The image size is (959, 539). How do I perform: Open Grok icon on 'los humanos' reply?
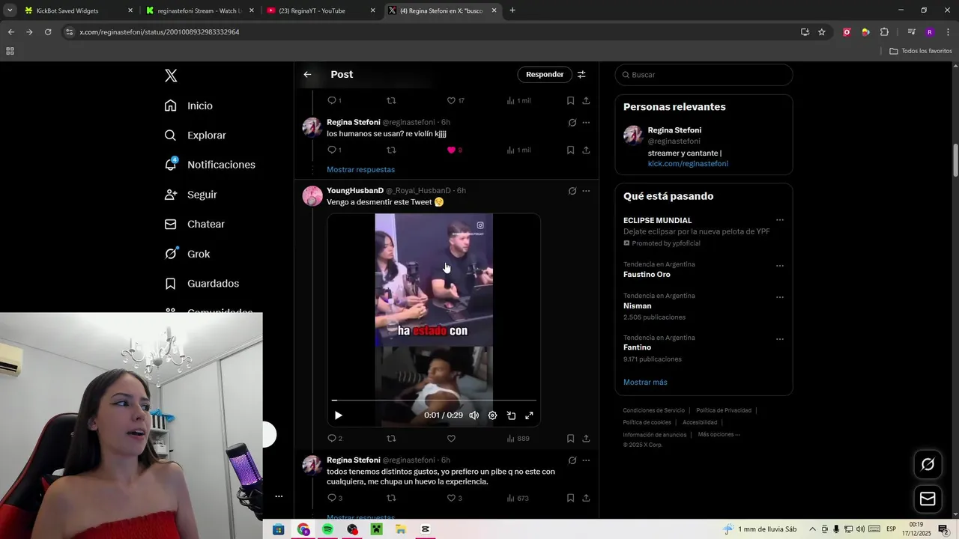click(572, 122)
